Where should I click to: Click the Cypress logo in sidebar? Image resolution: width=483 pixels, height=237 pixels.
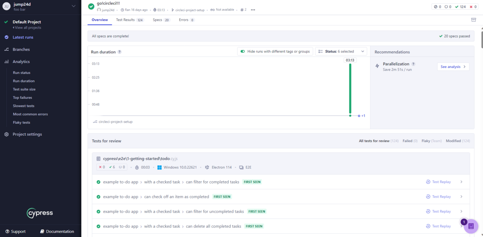(x=40, y=213)
